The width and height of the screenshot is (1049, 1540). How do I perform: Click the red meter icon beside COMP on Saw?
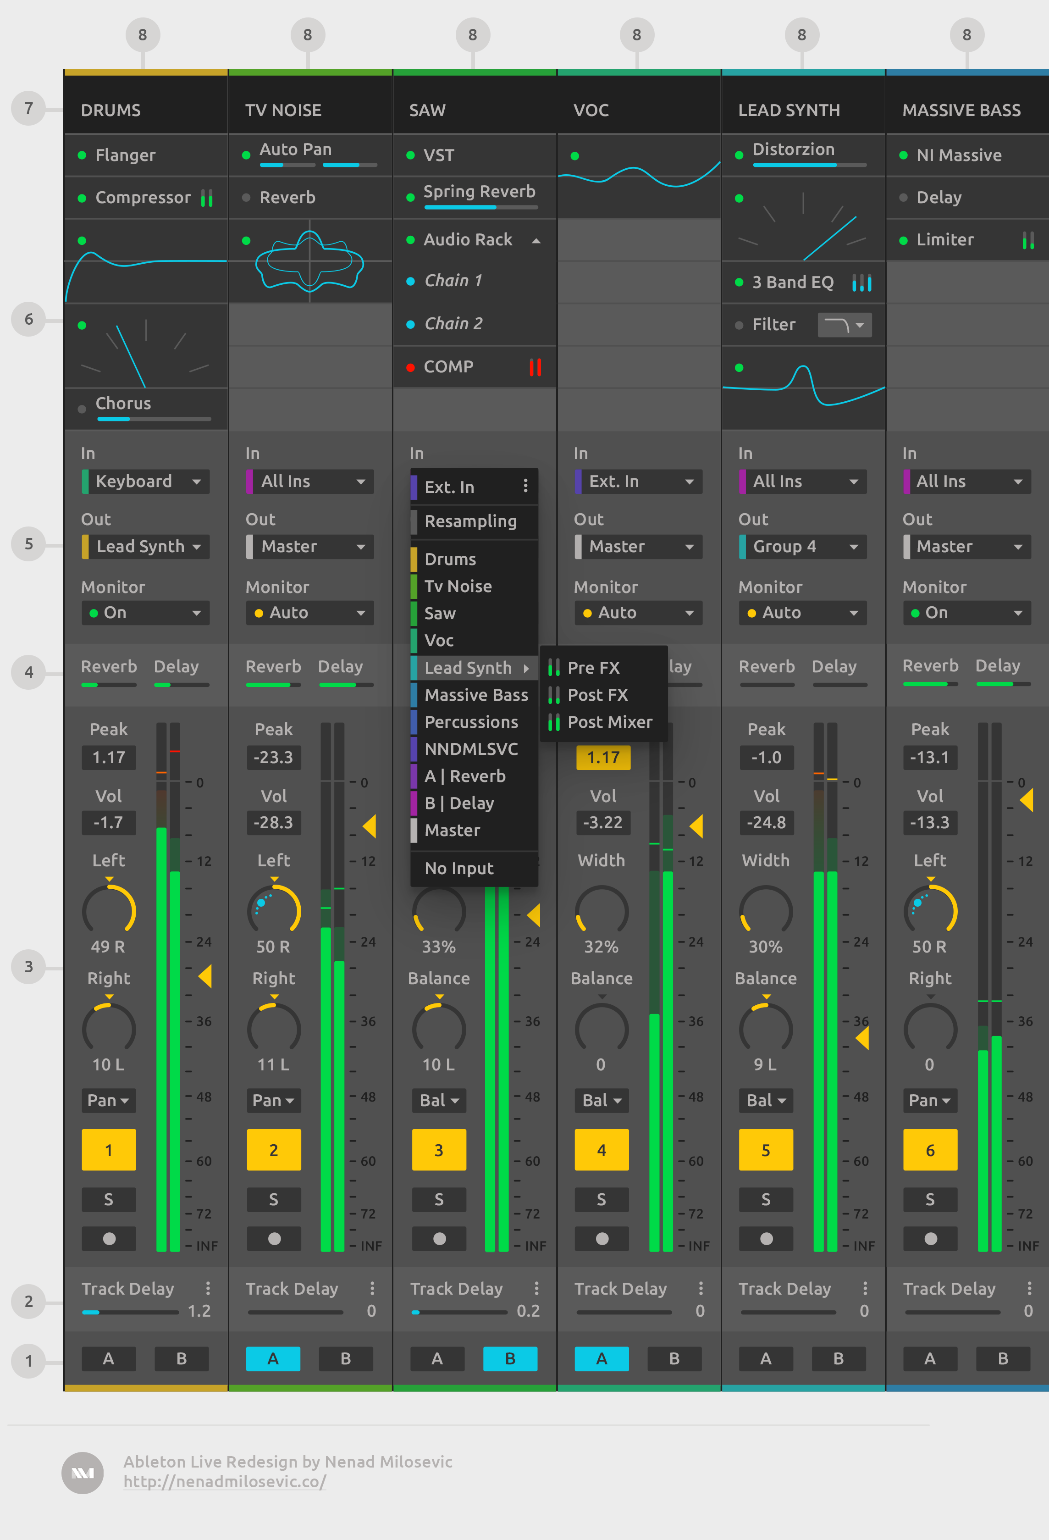click(535, 366)
